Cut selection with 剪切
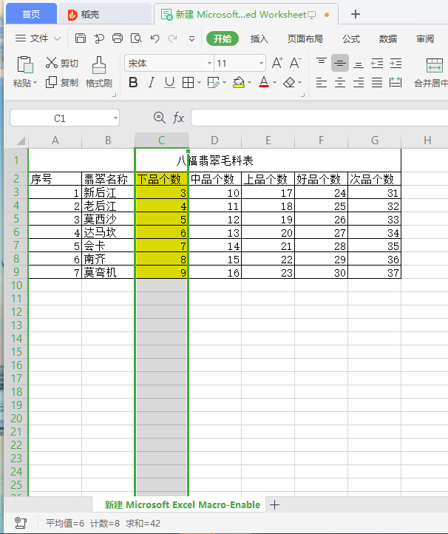The height and width of the screenshot is (534, 448). 61,63
